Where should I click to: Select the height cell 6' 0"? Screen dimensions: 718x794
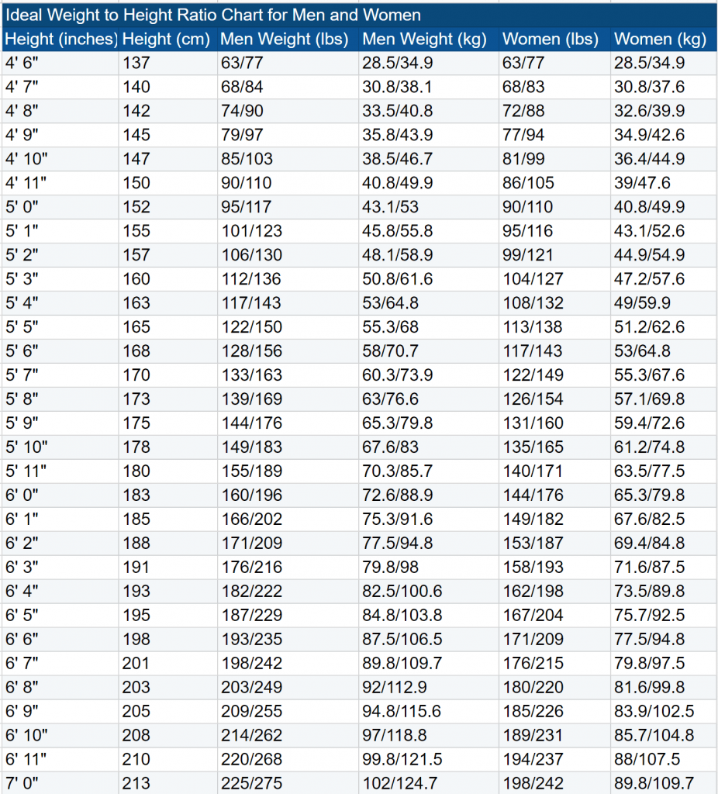point(60,495)
